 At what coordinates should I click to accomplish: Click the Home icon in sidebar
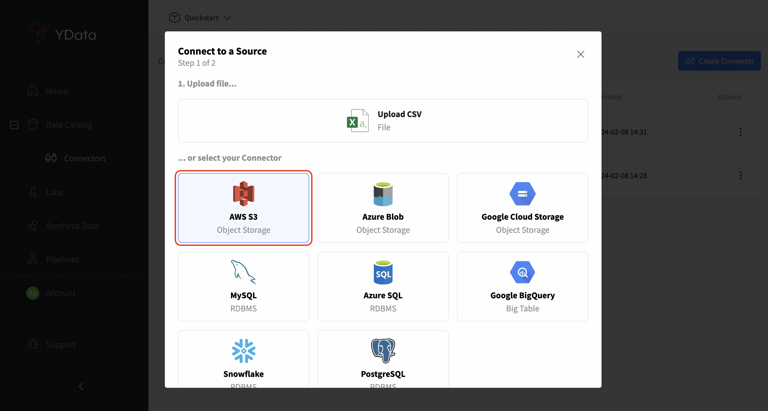tap(32, 91)
